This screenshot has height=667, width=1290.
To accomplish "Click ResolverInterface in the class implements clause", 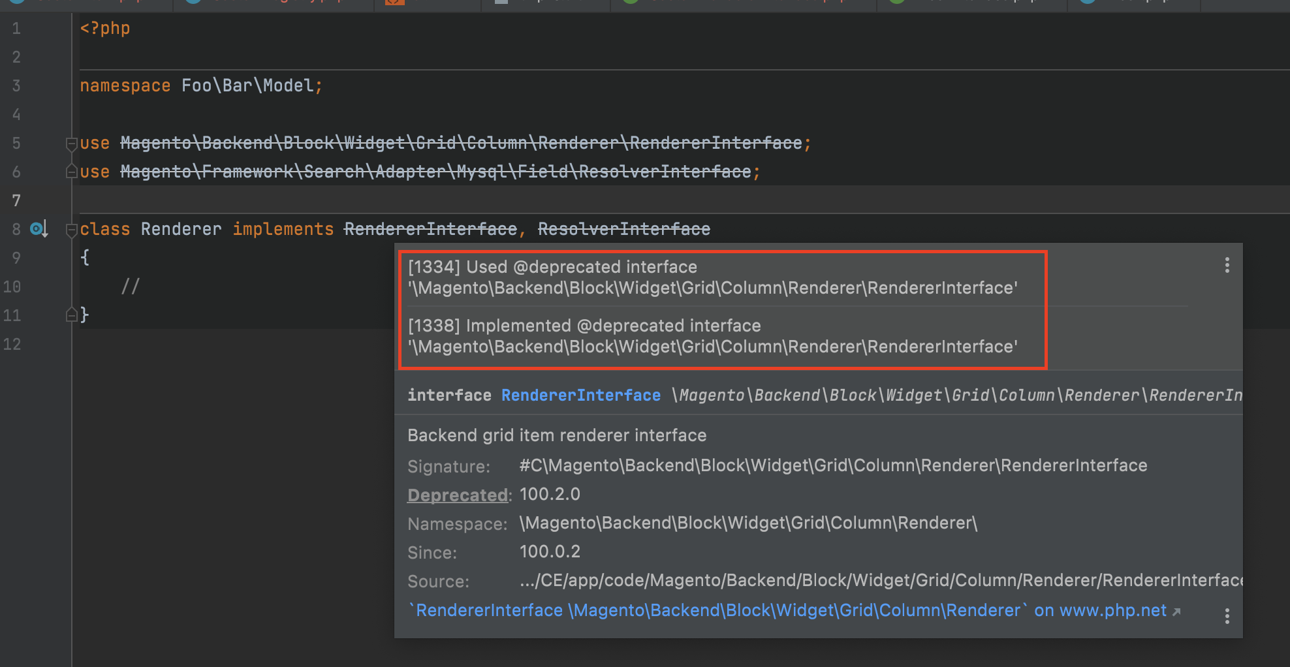I will pyautogui.click(x=624, y=229).
